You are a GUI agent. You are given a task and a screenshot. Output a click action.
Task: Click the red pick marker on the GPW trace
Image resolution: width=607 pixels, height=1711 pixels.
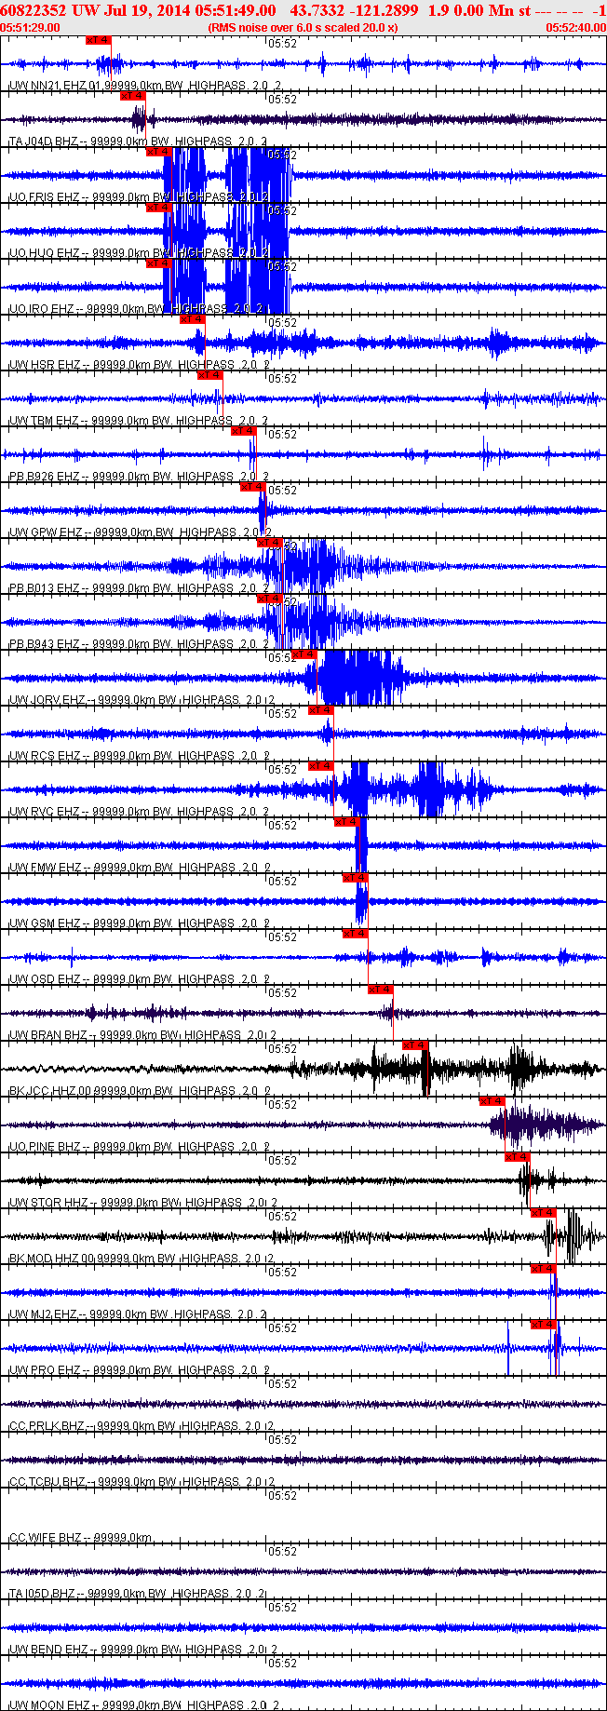coord(251,487)
